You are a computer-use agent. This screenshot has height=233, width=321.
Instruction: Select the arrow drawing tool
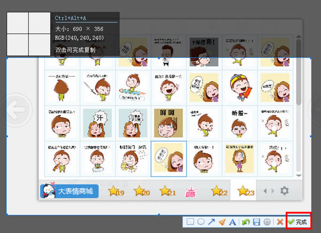click(211, 222)
